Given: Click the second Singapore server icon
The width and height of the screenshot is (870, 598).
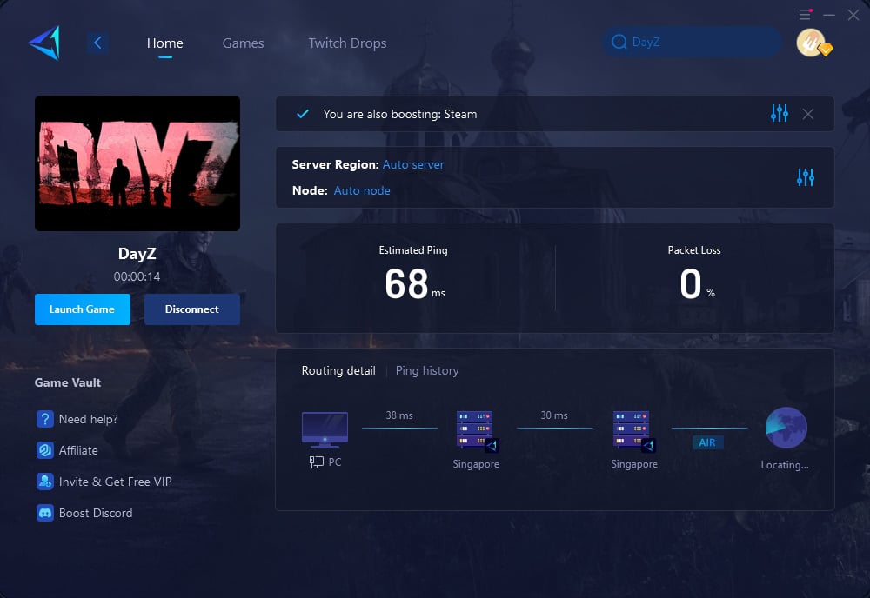Looking at the screenshot, I should pos(634,431).
